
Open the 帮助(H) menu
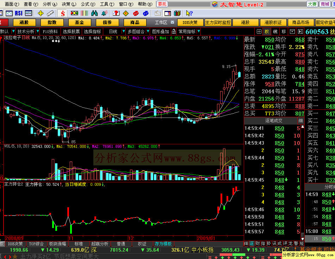point(145,4)
